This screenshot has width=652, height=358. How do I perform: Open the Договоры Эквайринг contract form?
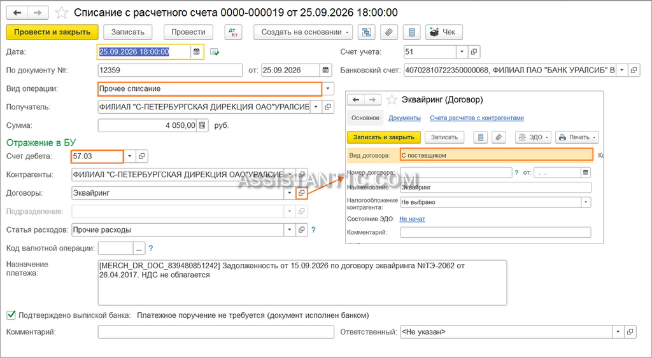301,193
